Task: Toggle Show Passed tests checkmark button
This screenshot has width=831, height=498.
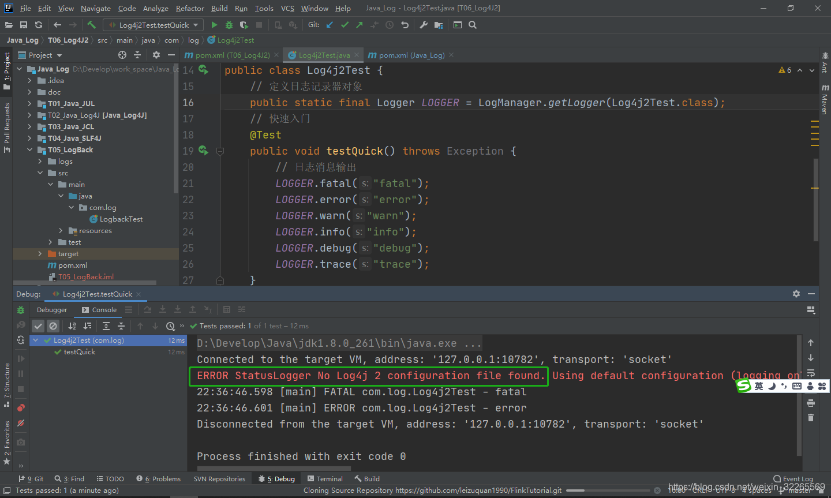Action: tap(38, 326)
